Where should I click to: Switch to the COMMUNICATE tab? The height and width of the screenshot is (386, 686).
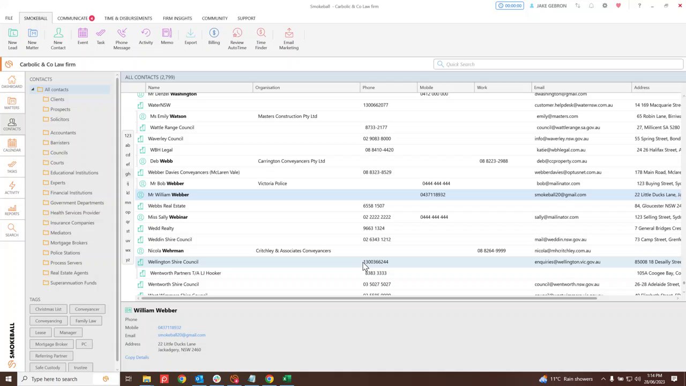click(x=76, y=18)
